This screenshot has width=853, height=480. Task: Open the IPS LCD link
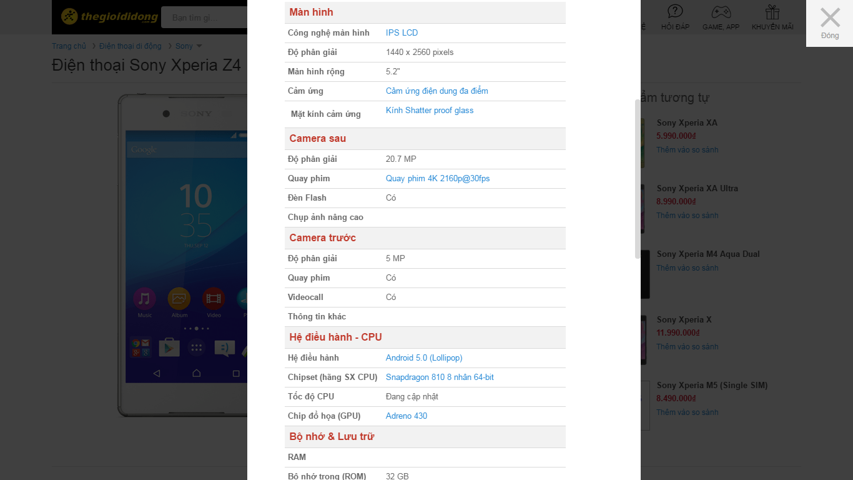pyautogui.click(x=402, y=33)
